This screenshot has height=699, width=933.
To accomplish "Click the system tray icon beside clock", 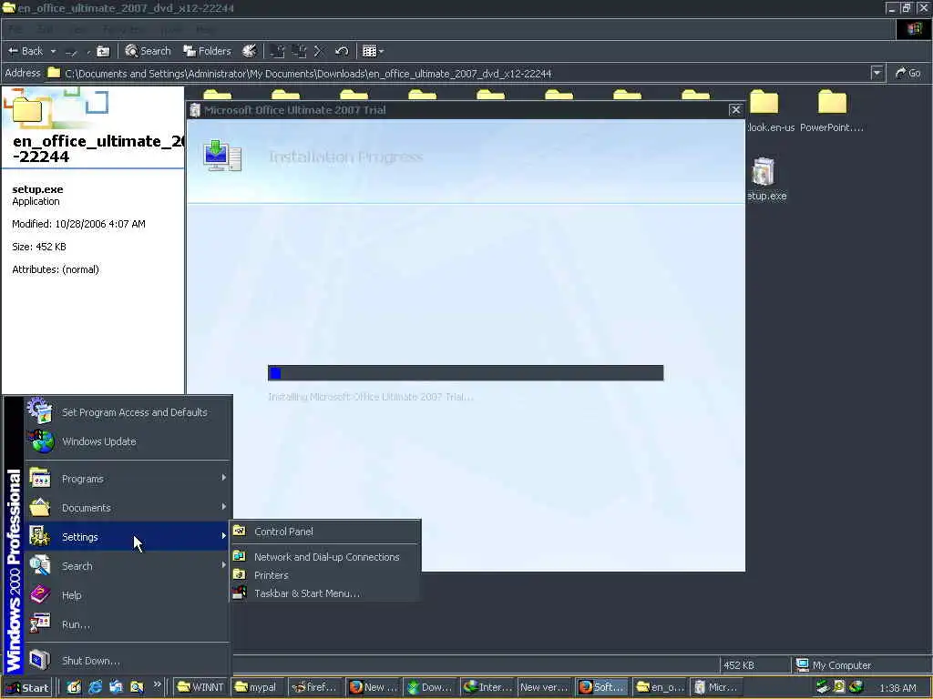I will coord(856,686).
